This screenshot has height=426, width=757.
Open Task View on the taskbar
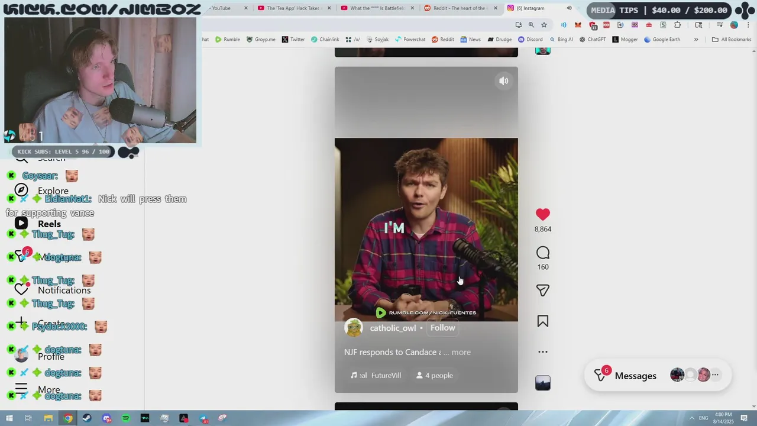click(28, 418)
